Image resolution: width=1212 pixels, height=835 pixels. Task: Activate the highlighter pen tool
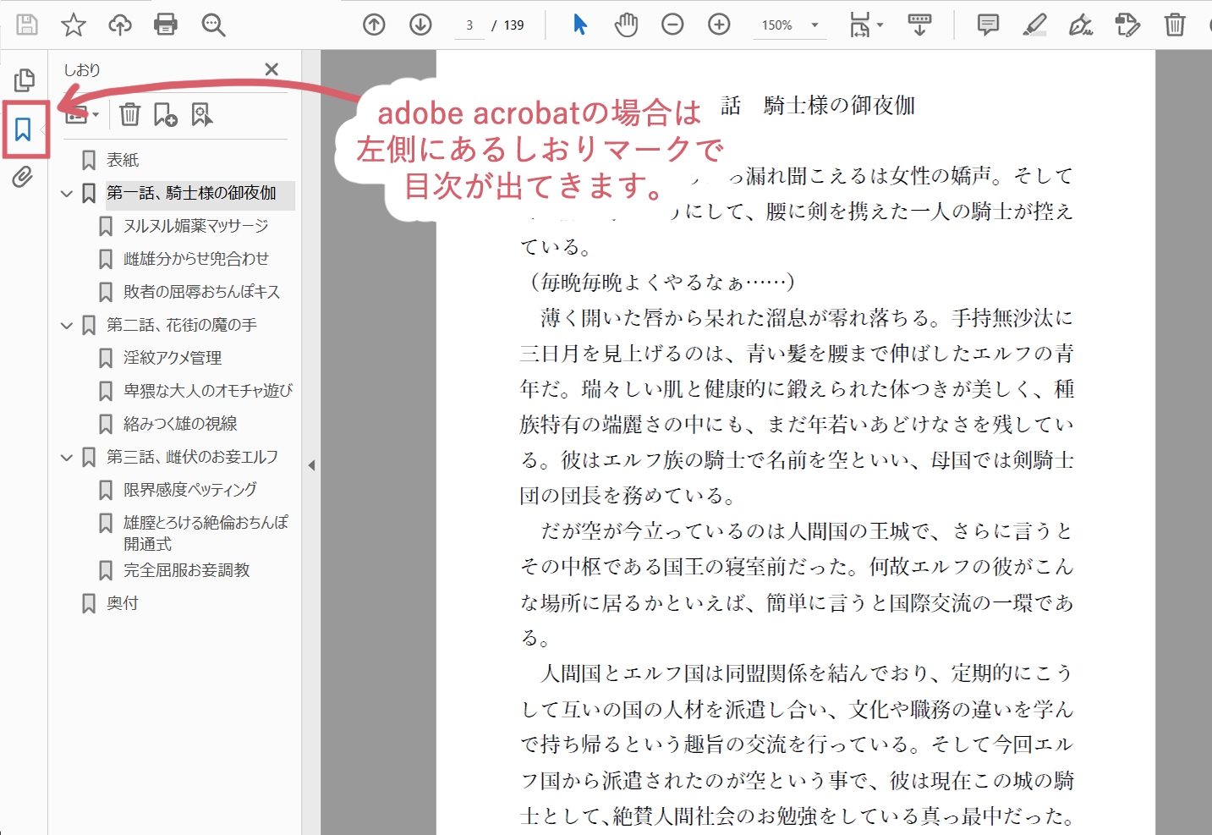1034,25
